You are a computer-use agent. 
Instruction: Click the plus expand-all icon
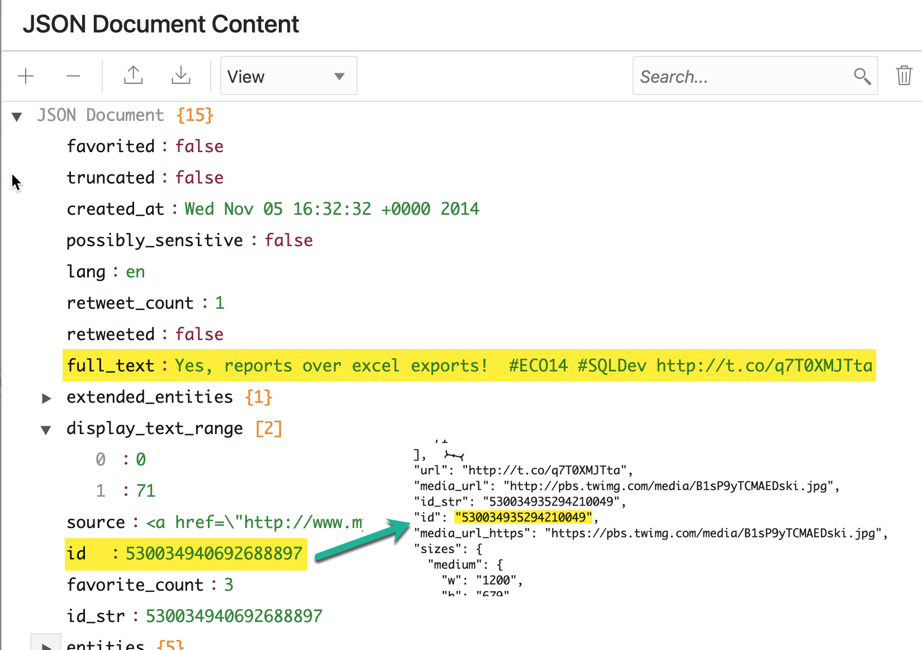tap(26, 76)
